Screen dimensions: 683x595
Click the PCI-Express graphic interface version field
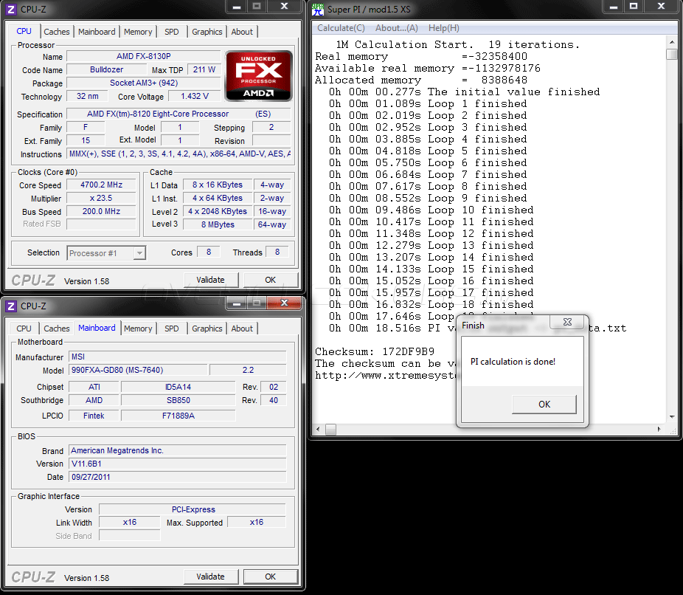193,509
